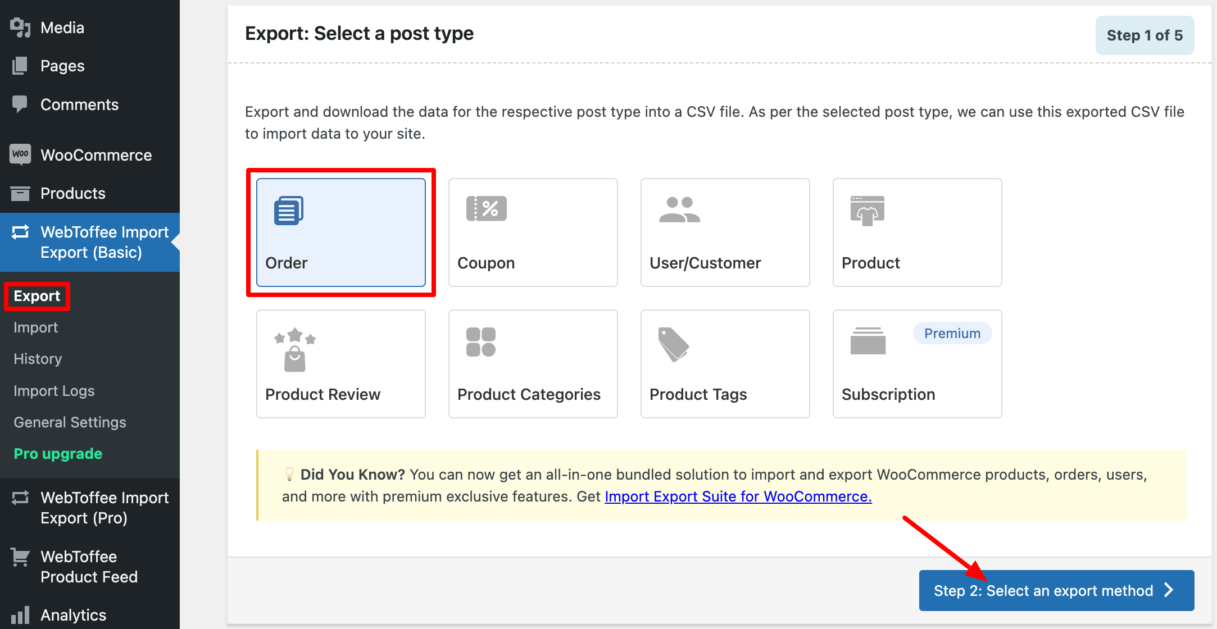The width and height of the screenshot is (1217, 629).
Task: Click the User/Customer people icon
Action: [x=679, y=209]
